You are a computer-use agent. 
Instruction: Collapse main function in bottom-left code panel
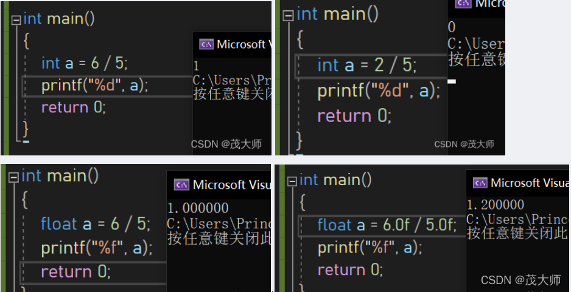coord(14,177)
